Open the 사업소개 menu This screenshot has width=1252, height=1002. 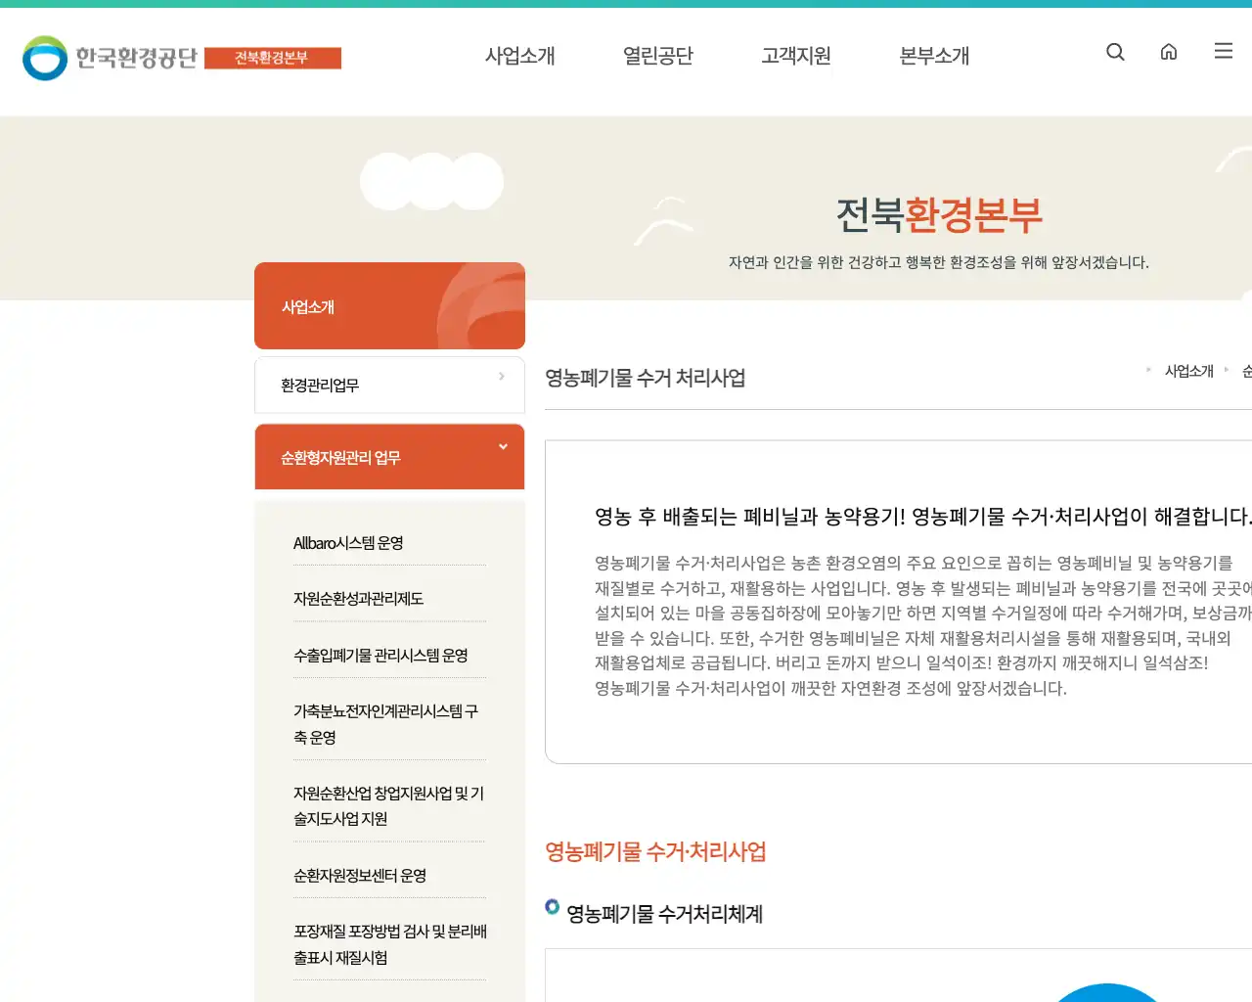coord(519,56)
